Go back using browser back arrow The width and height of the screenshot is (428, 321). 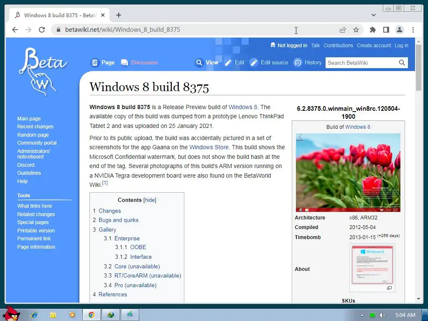[15, 30]
